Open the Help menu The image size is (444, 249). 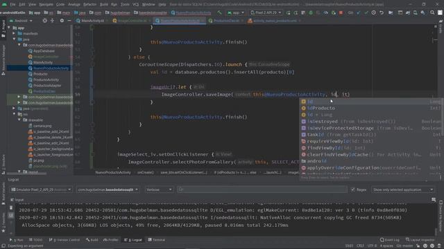(162, 5)
